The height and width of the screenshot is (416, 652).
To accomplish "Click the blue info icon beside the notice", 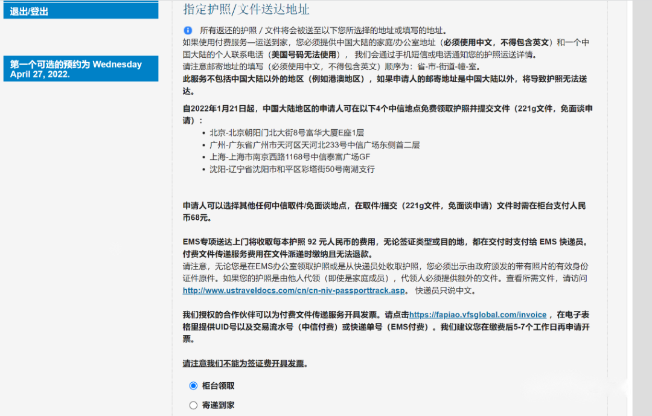I will click(x=188, y=30).
